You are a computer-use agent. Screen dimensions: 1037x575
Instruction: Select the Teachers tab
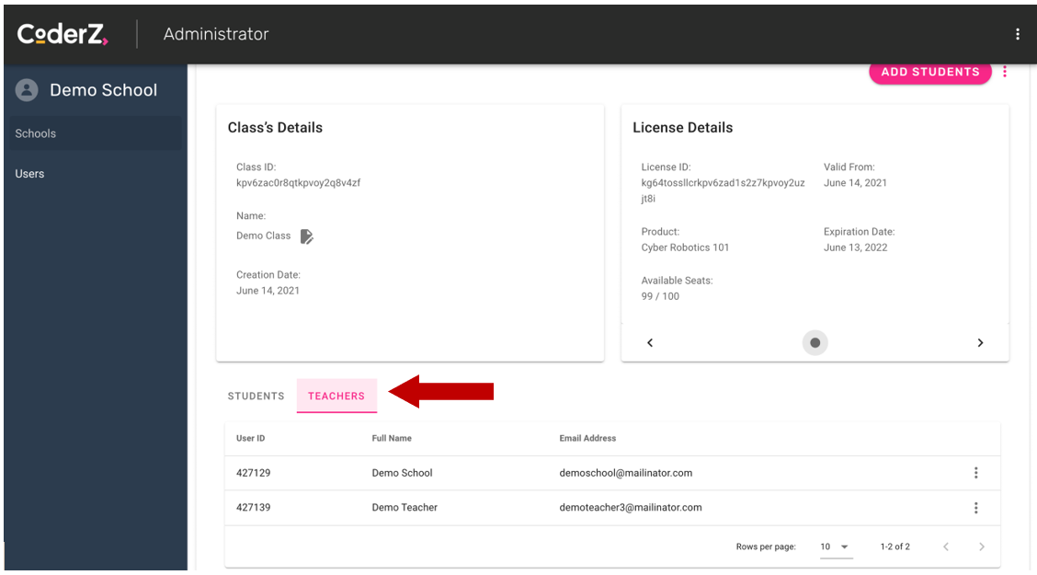coord(336,396)
